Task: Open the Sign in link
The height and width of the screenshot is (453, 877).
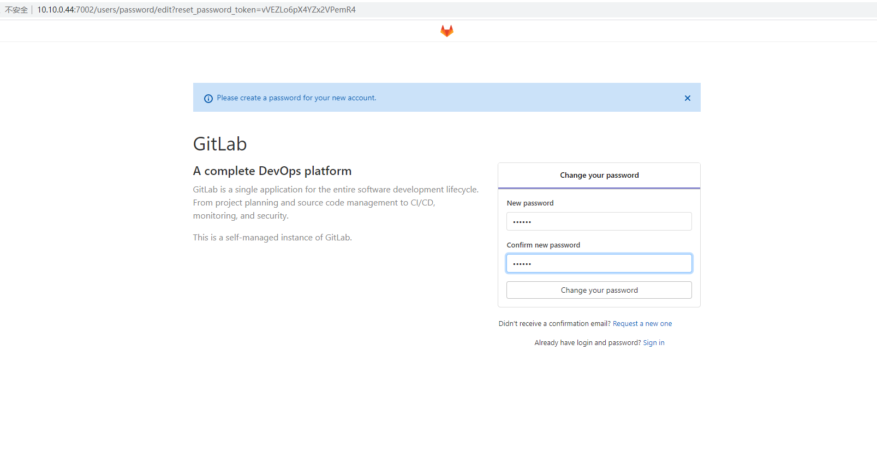Action: tap(654, 343)
